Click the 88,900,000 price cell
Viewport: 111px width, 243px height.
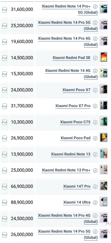click(22, 202)
